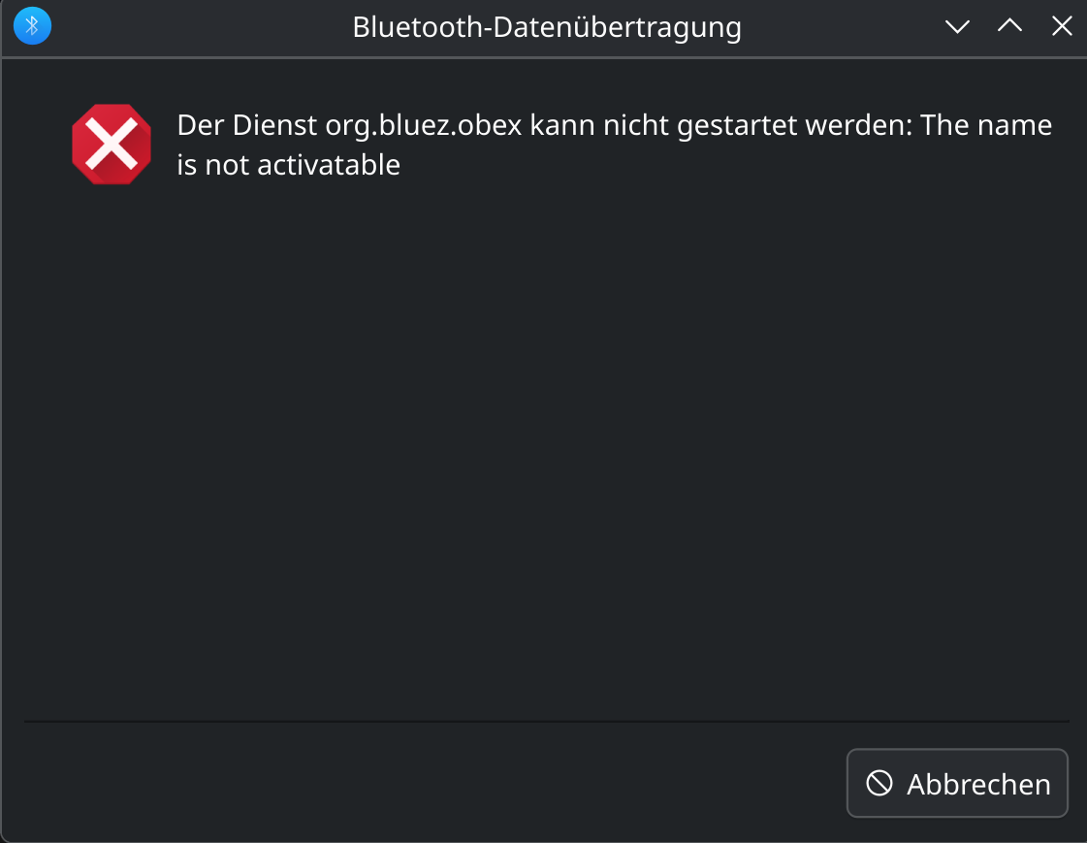Click the "org.bluez.obex" service name

pyautogui.click(x=423, y=126)
